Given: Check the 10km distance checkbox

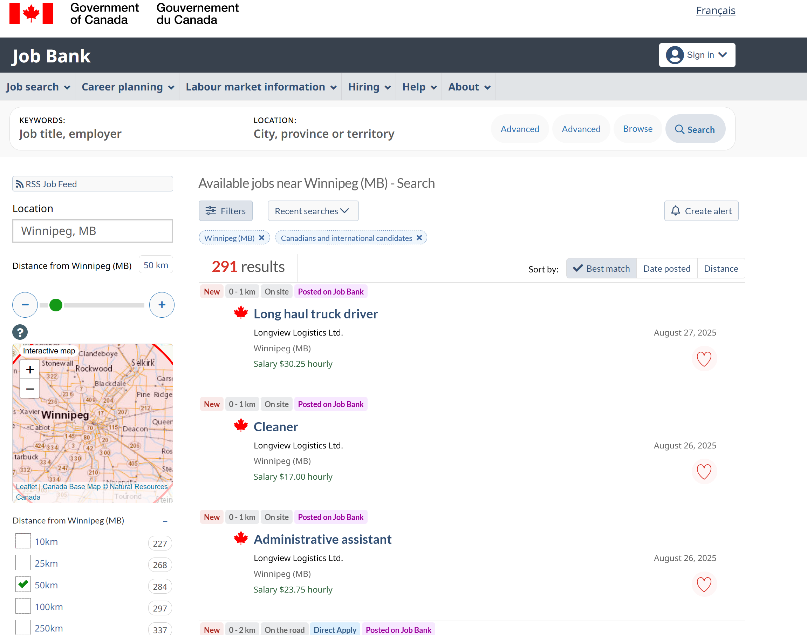Looking at the screenshot, I should tap(23, 541).
